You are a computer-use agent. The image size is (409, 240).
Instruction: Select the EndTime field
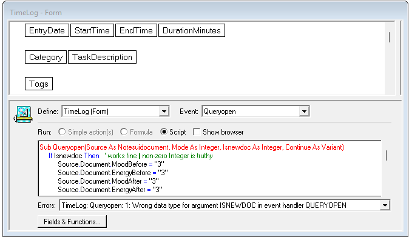(x=136, y=30)
